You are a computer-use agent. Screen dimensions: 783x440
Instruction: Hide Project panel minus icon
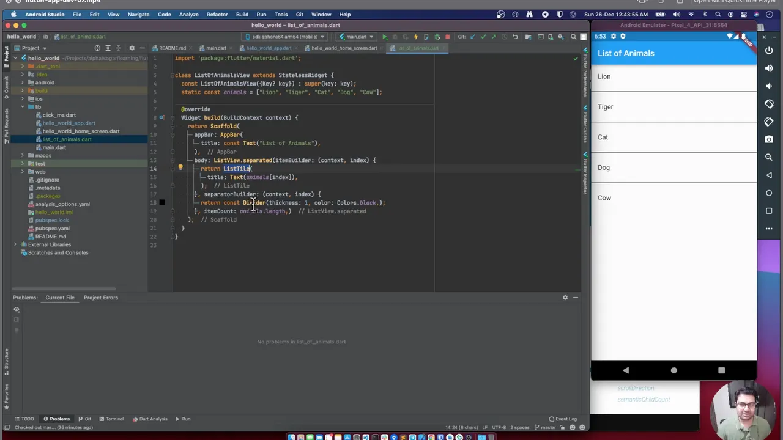tap(143, 48)
